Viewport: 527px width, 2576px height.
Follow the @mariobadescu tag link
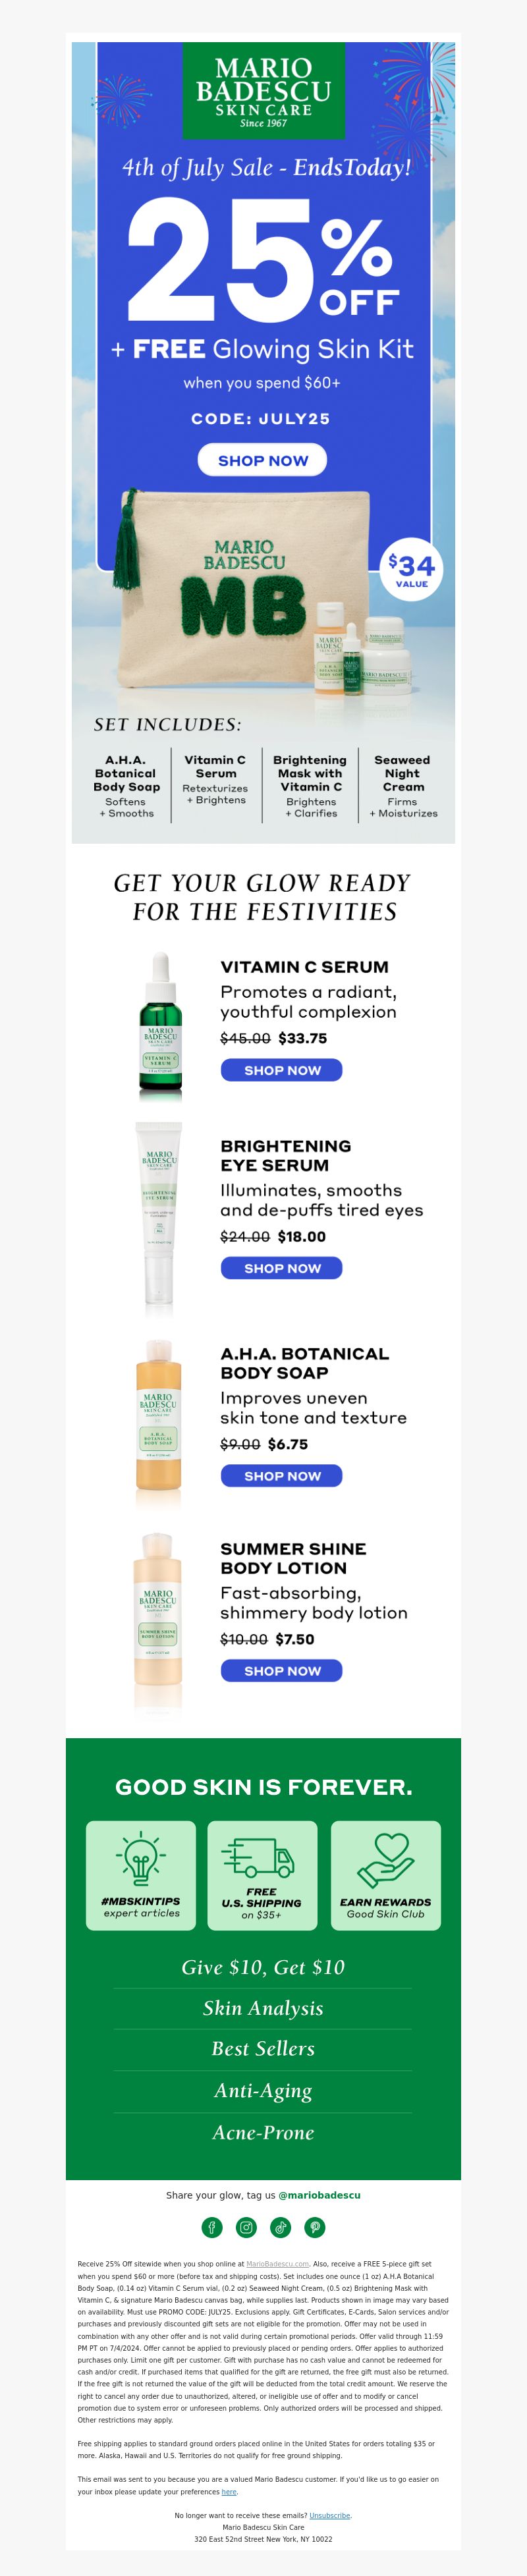[x=319, y=2195]
